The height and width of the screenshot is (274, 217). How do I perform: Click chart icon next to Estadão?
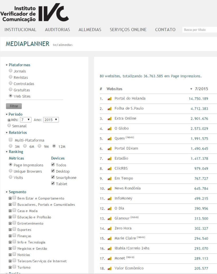click(x=110, y=159)
